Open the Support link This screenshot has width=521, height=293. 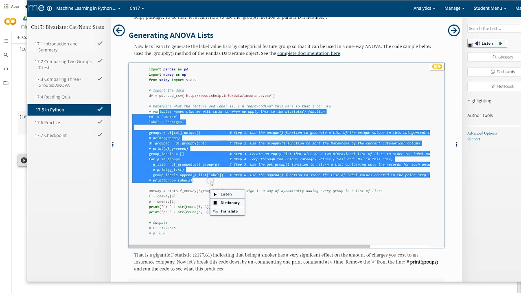pos(474,139)
